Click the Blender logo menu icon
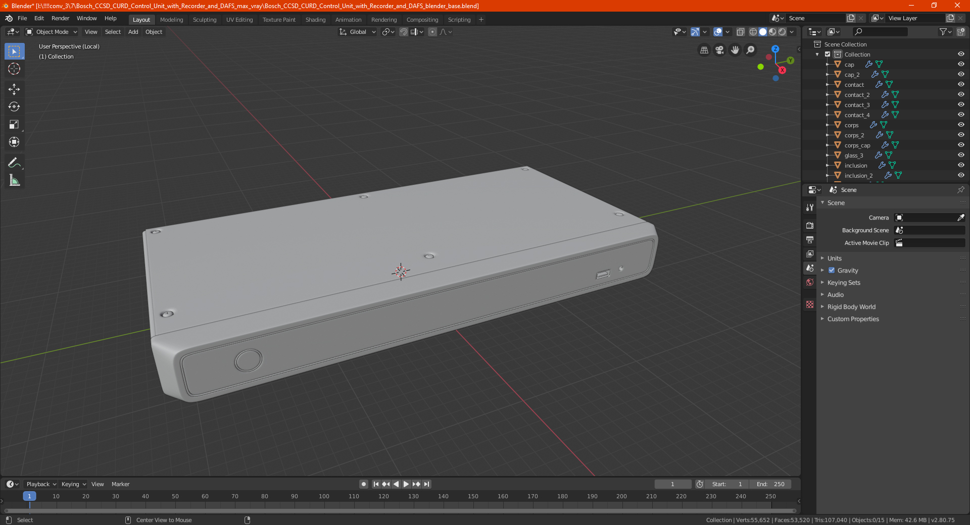 9,18
